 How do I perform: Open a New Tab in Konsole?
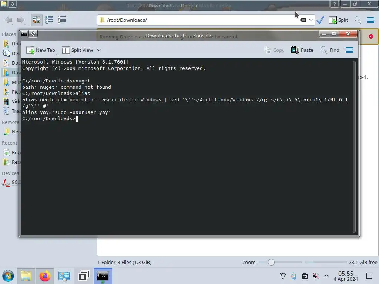coord(41,50)
